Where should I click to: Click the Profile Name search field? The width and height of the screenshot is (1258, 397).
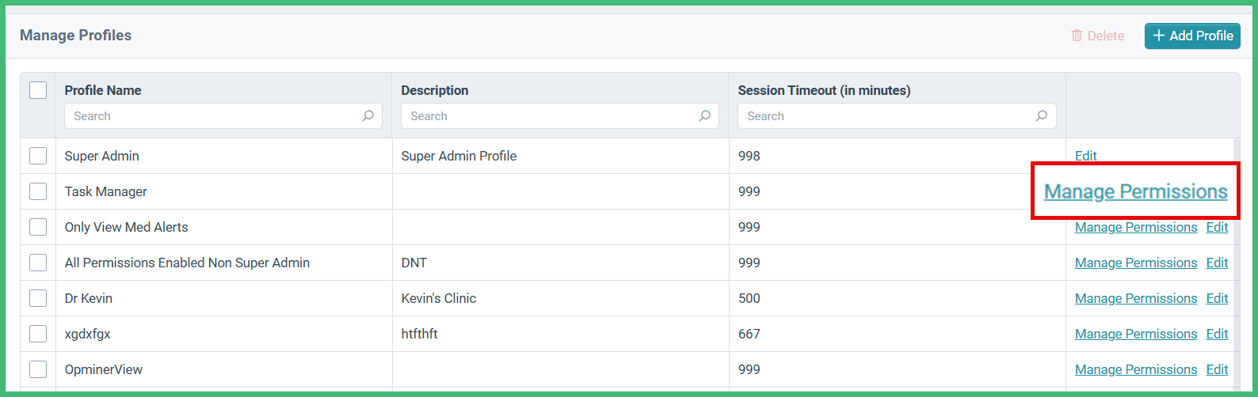pos(214,116)
